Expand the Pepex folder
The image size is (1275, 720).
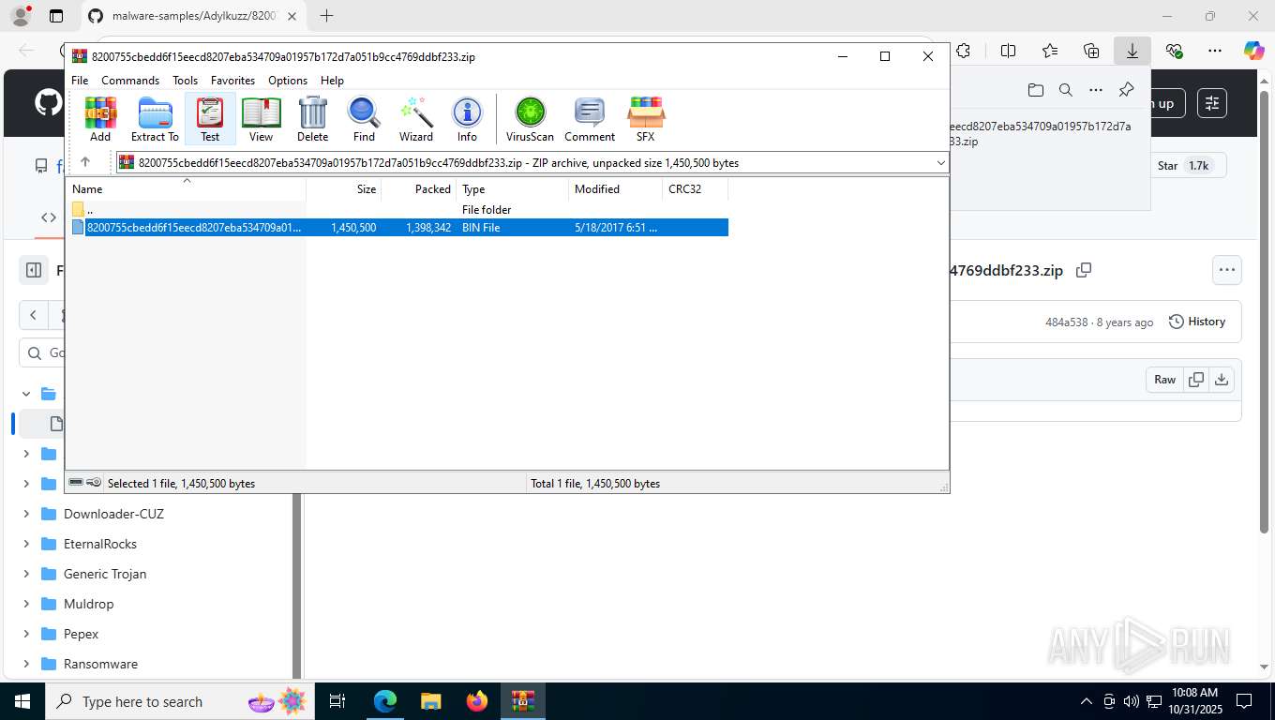(x=25, y=634)
